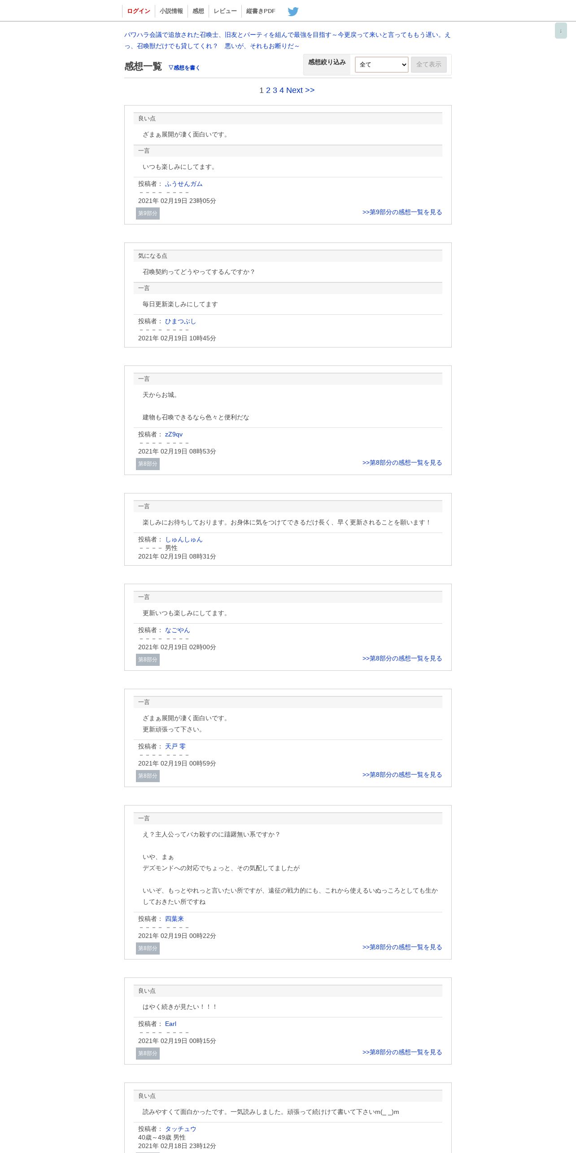Click the ▽感想を書く link

[184, 68]
